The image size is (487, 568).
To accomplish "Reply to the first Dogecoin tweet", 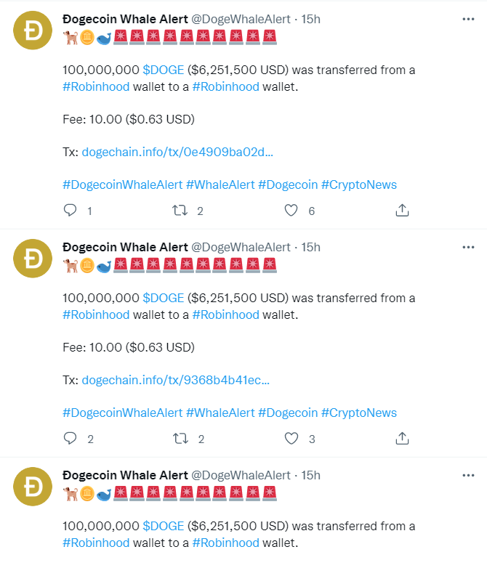I will [71, 211].
